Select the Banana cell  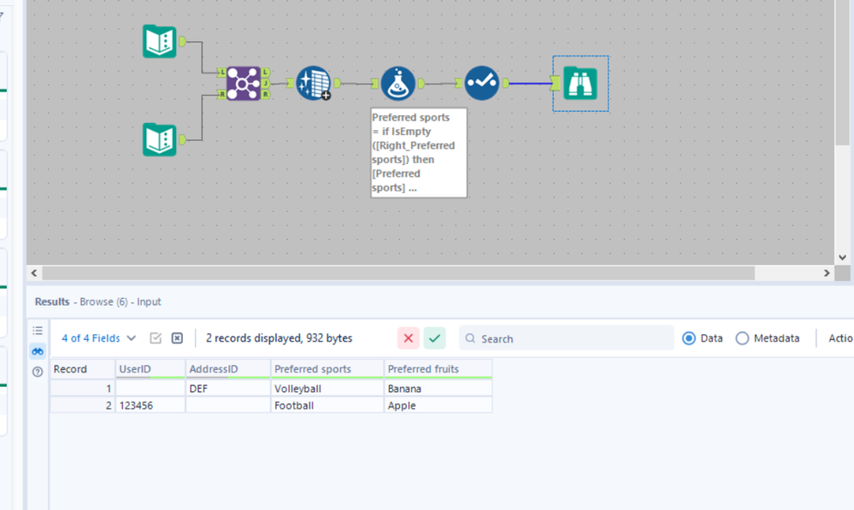click(439, 389)
